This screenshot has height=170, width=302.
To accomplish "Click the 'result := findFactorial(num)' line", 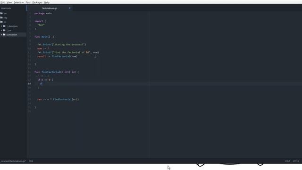I will [58, 56].
